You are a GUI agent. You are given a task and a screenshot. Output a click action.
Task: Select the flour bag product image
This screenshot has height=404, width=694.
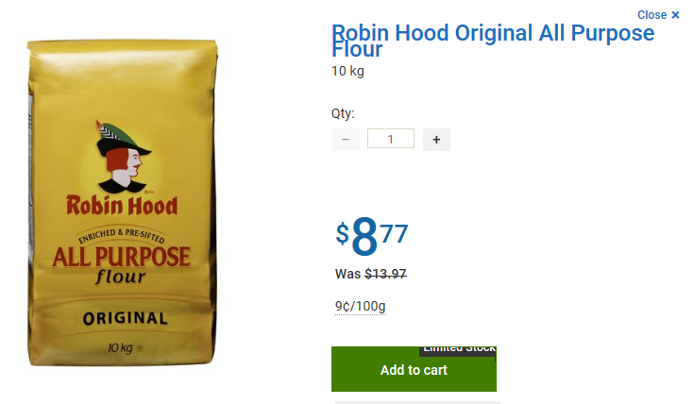click(122, 203)
